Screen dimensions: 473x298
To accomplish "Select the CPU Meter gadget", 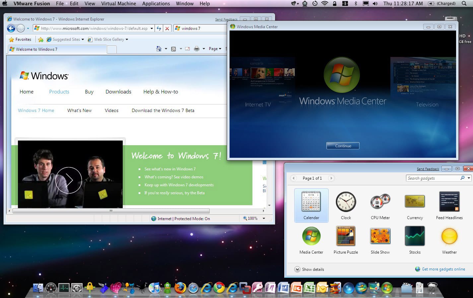I will click(x=380, y=206).
